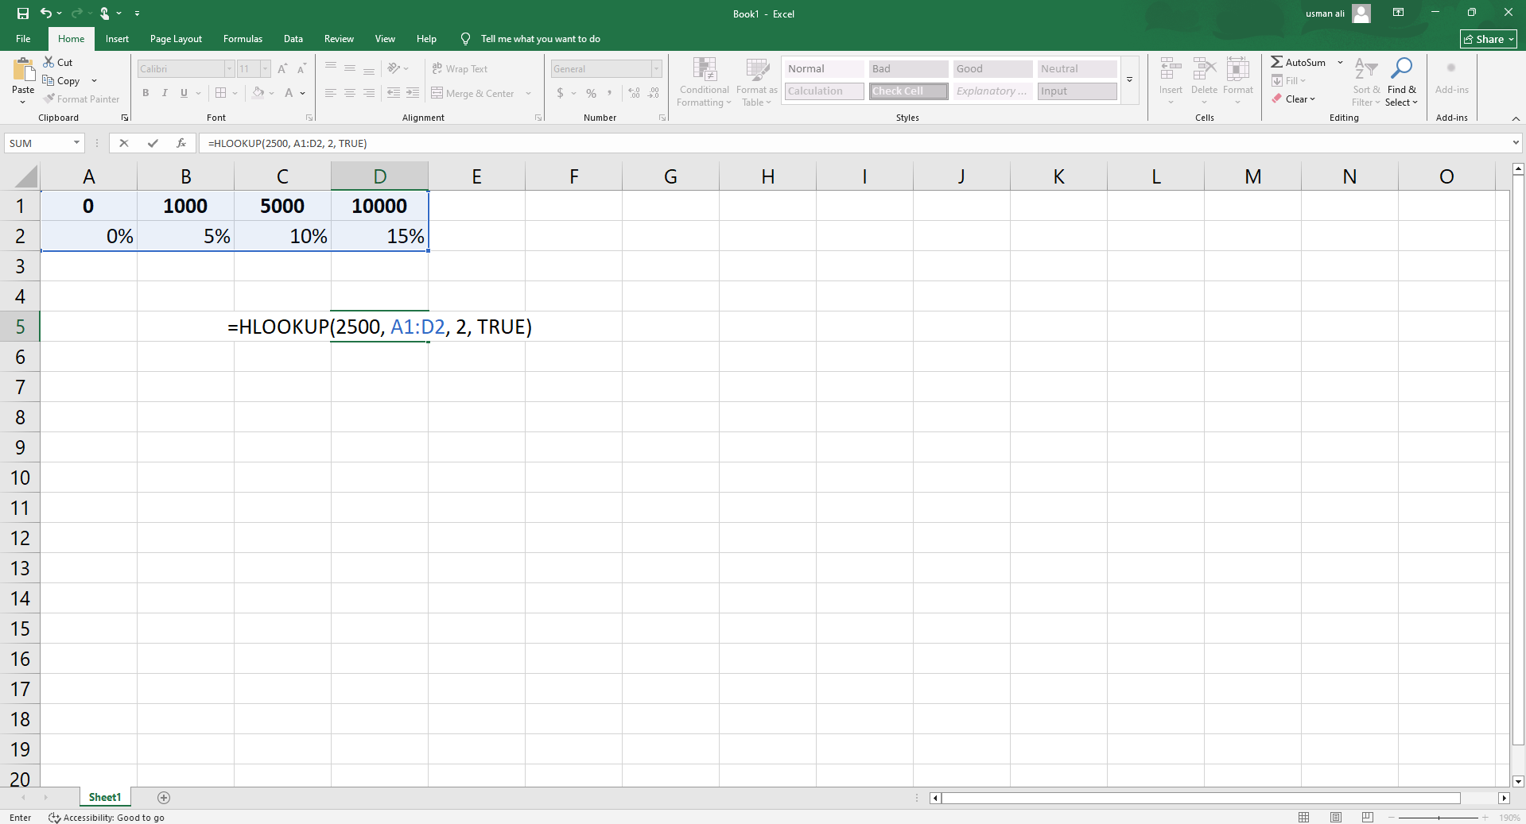Increase the indent level

413,93
